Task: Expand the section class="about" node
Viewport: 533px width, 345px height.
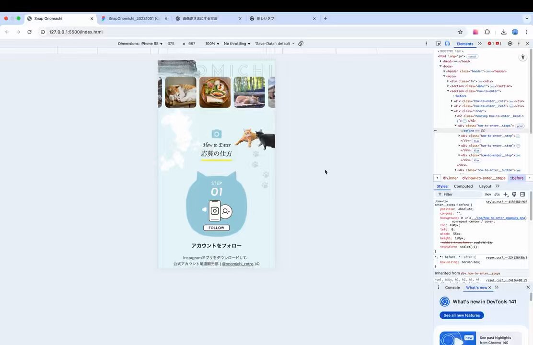Action: click(x=448, y=86)
